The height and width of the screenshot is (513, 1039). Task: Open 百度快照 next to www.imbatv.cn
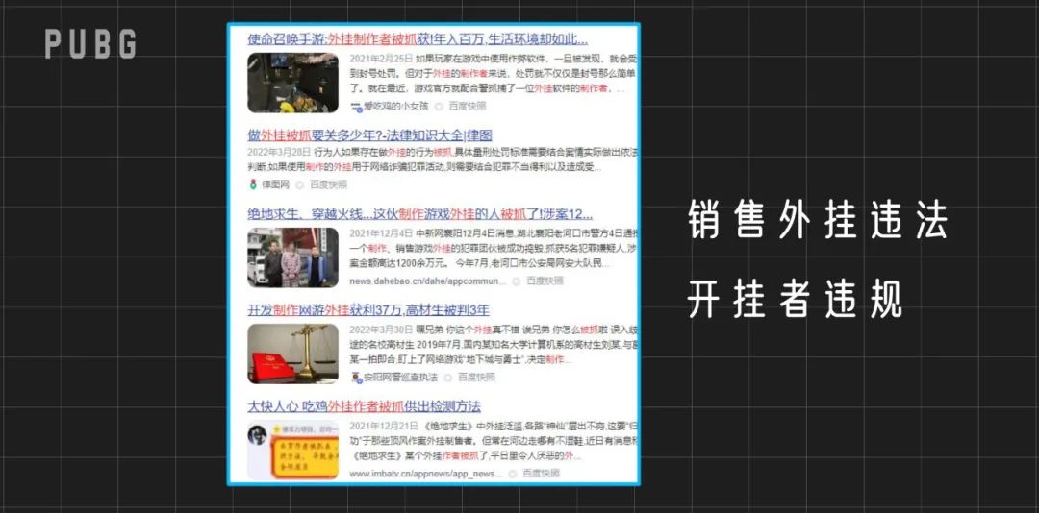[541, 474]
